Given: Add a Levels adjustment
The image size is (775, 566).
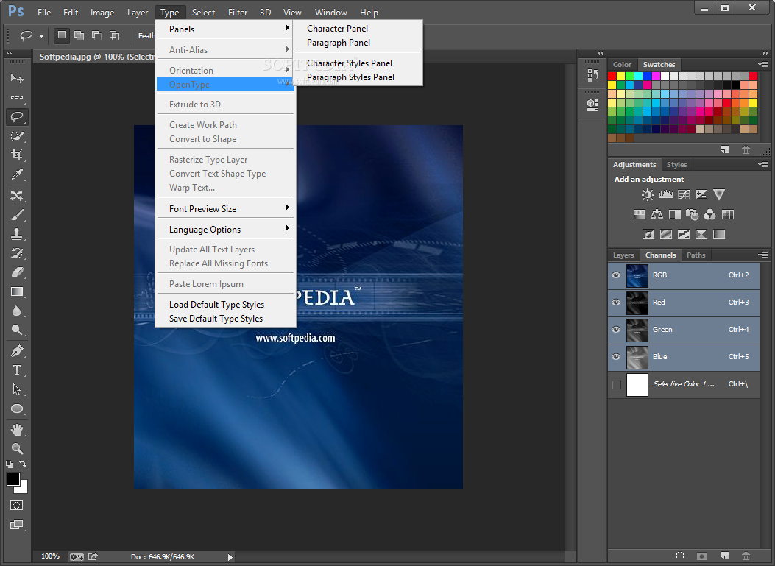Looking at the screenshot, I should pos(666,195).
